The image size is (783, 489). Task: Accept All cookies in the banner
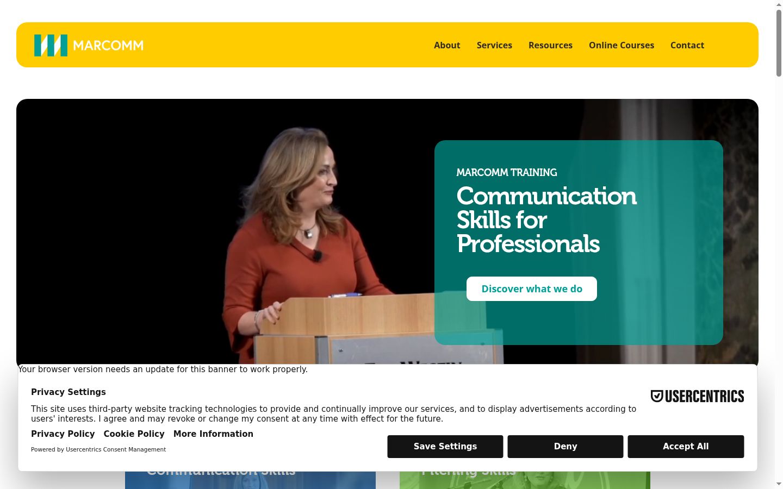coord(686,447)
